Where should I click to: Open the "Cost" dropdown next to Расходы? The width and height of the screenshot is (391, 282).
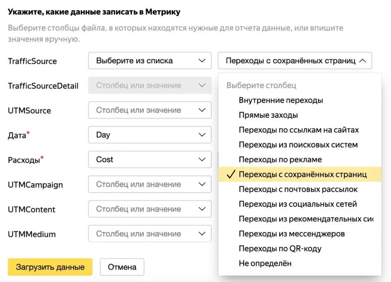coord(149,159)
